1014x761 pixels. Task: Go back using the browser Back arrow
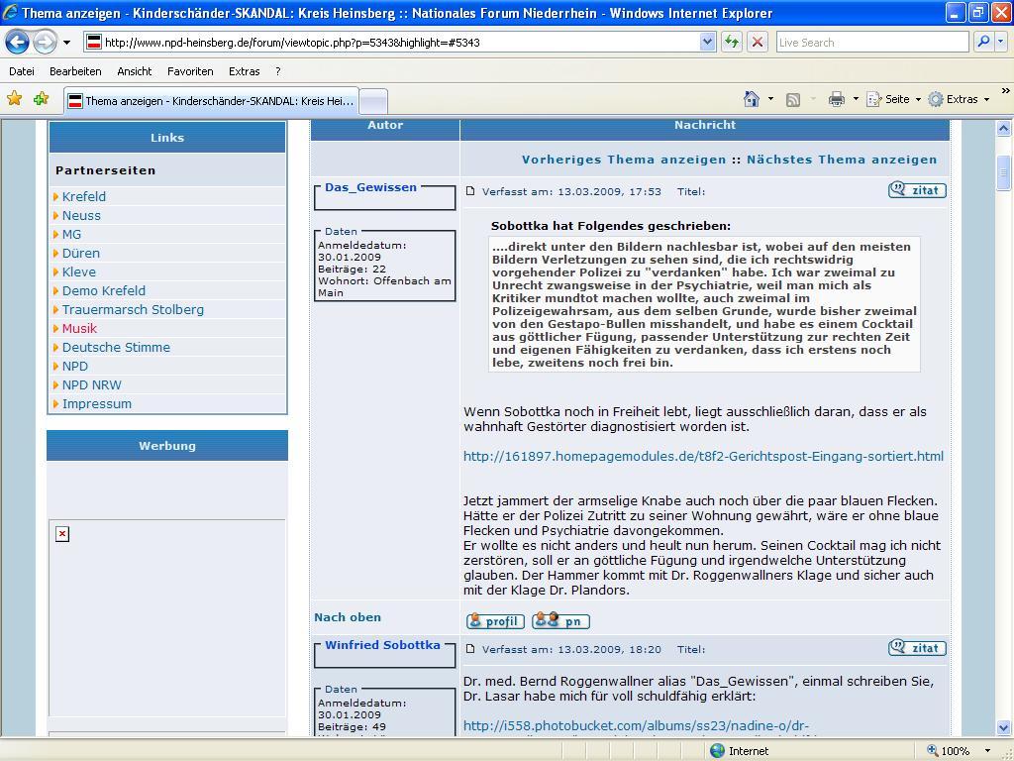[x=18, y=43]
